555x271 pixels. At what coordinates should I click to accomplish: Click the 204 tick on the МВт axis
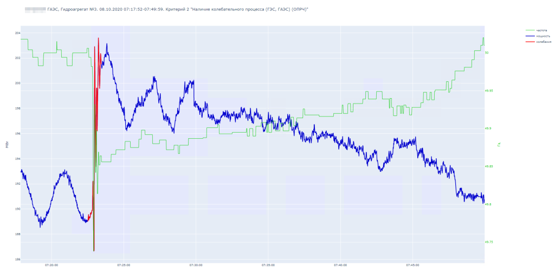pos(18,33)
